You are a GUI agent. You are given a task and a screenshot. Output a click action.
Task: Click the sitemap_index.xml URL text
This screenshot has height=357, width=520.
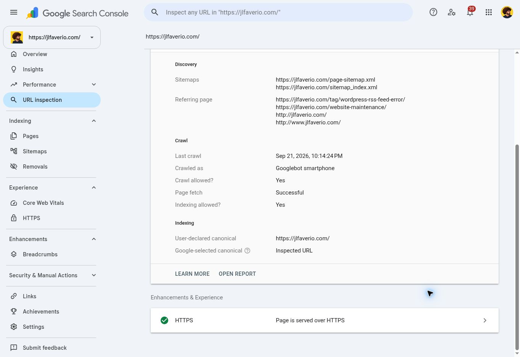pyautogui.click(x=327, y=87)
